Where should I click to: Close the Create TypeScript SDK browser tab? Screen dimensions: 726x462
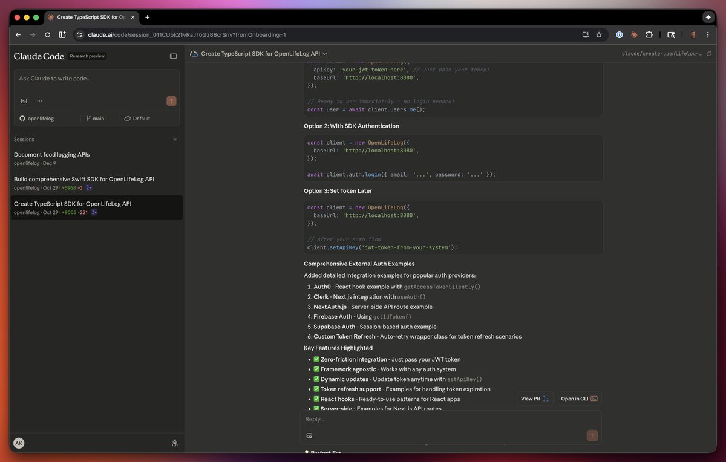coord(132,18)
